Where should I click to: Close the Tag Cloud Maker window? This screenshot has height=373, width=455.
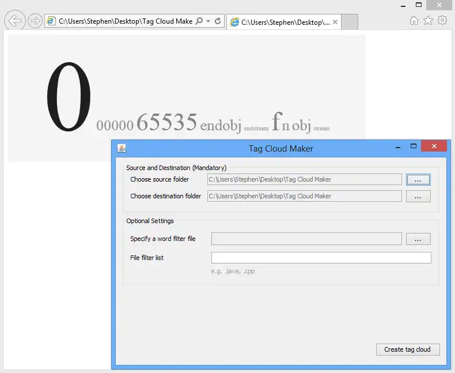click(x=434, y=146)
